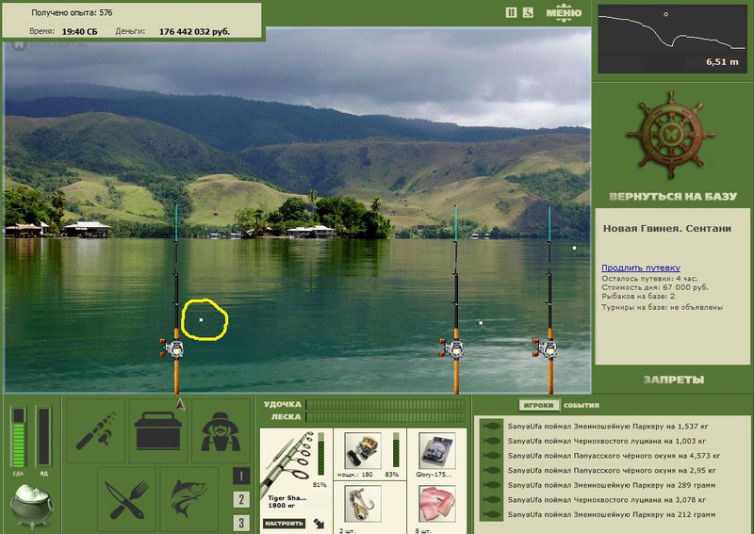Click the reel on the left rod
754x534 pixels.
[x=174, y=348]
